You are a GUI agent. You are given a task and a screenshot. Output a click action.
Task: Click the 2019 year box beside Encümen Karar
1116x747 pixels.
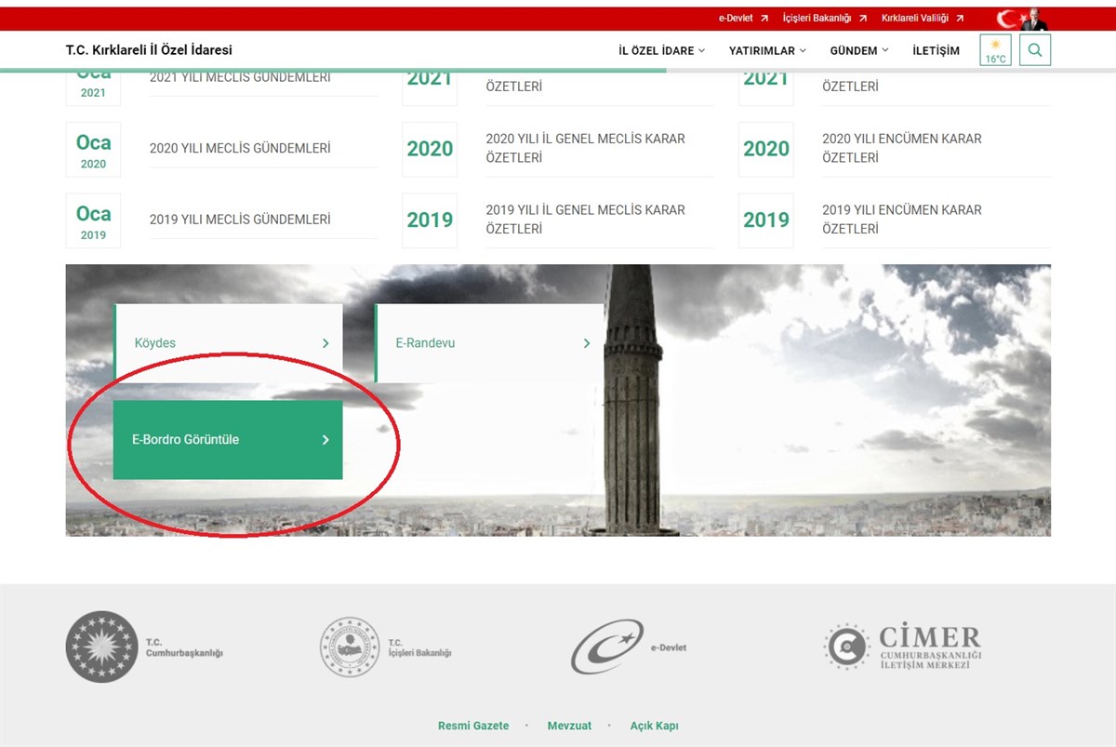(x=766, y=220)
